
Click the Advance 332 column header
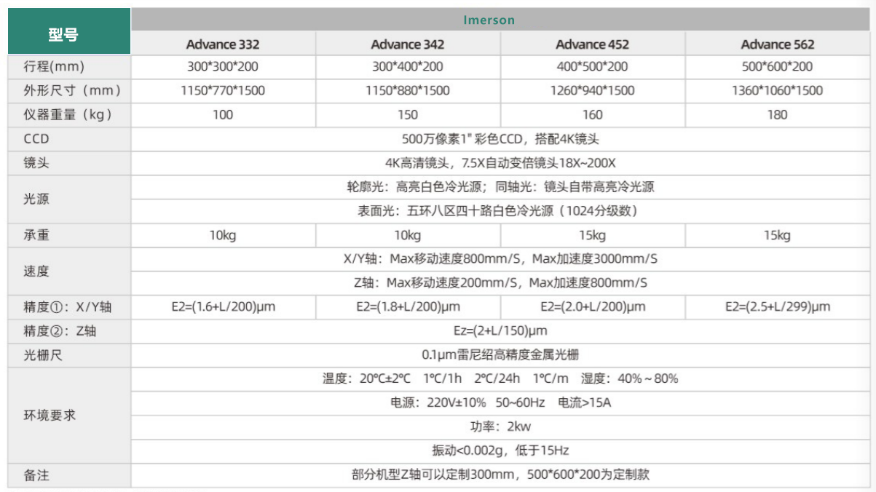pos(223,44)
